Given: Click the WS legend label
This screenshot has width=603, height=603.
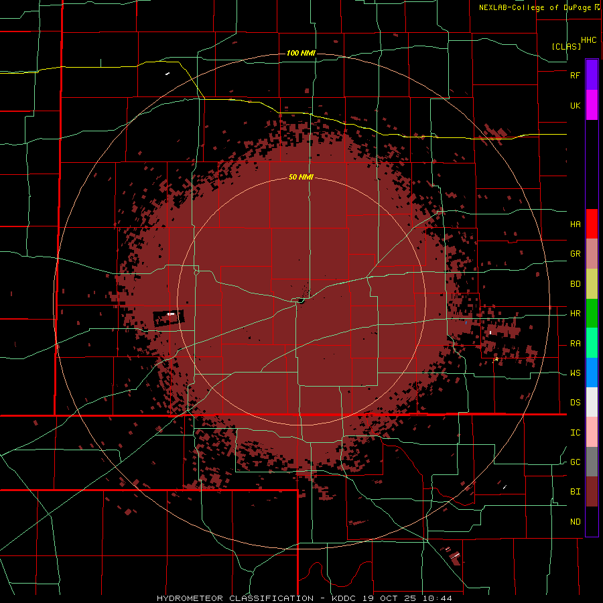Looking at the screenshot, I should (x=575, y=373).
